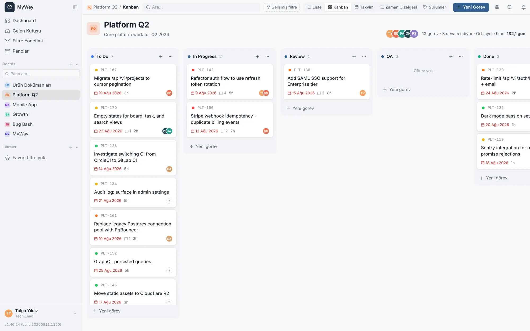Open card PLT-142 Refactor auth flow
Viewport: 530px width, 331px height.
(x=230, y=82)
